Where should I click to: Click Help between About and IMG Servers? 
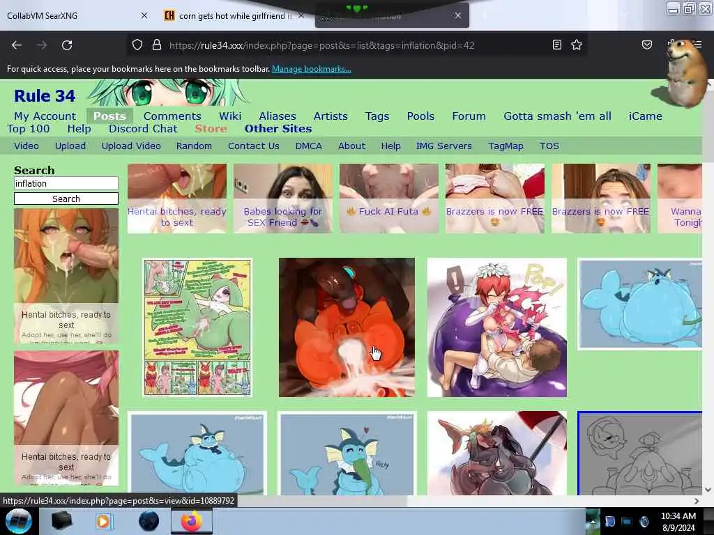click(390, 146)
